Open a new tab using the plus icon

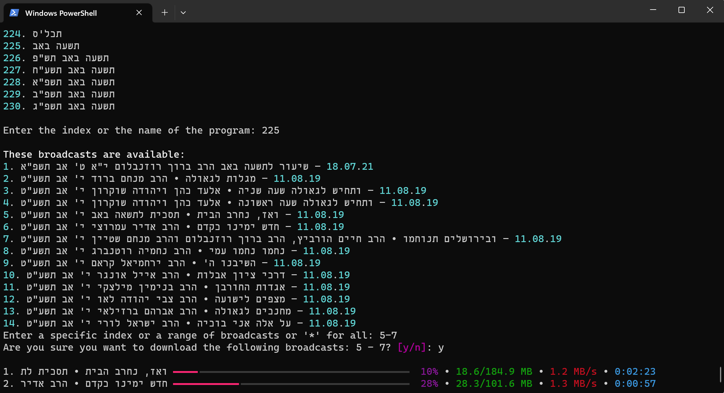coord(164,12)
